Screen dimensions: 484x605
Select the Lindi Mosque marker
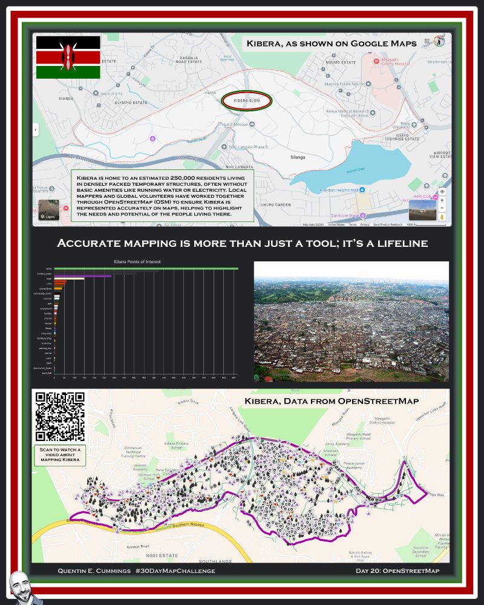point(252,124)
